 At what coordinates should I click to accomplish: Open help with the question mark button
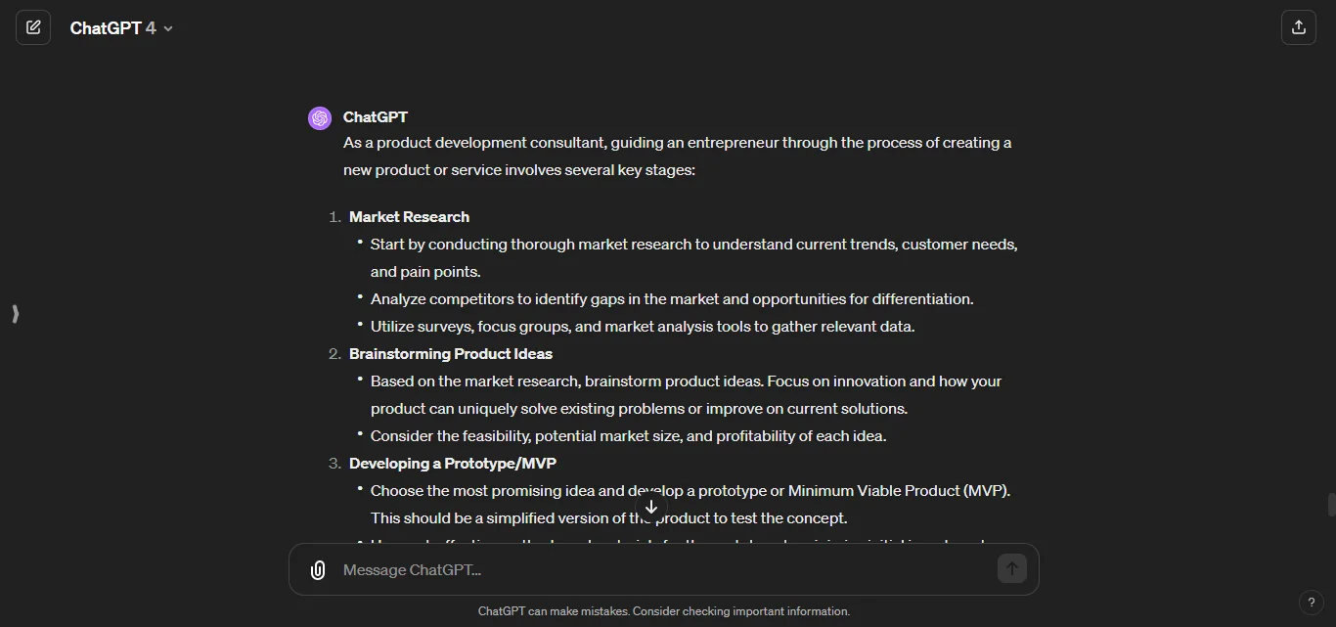(x=1312, y=603)
